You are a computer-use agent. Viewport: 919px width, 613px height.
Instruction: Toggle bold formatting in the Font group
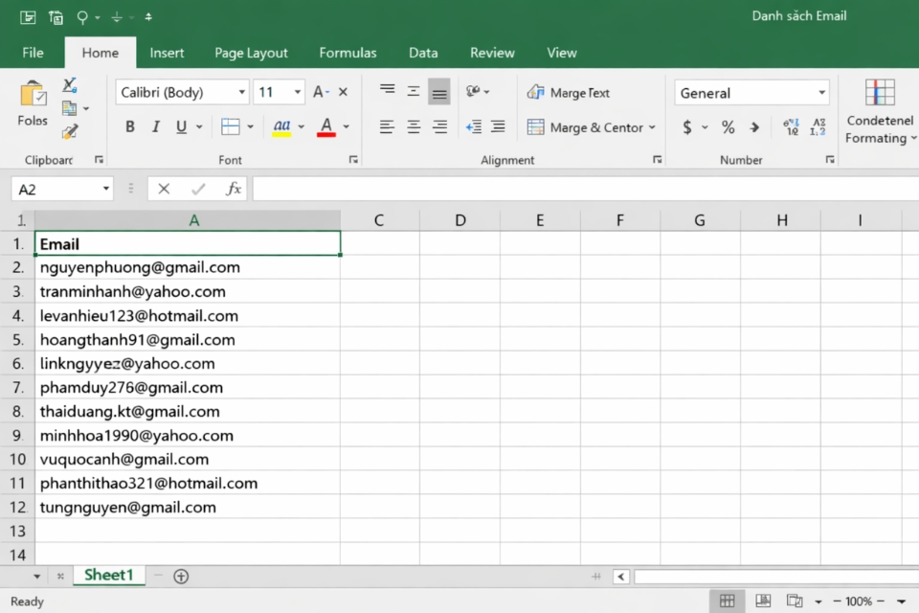129,126
